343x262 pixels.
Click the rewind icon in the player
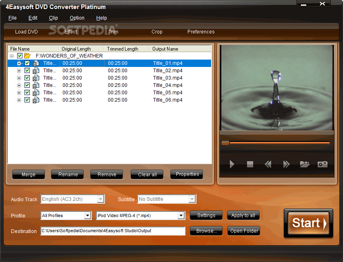click(x=268, y=164)
